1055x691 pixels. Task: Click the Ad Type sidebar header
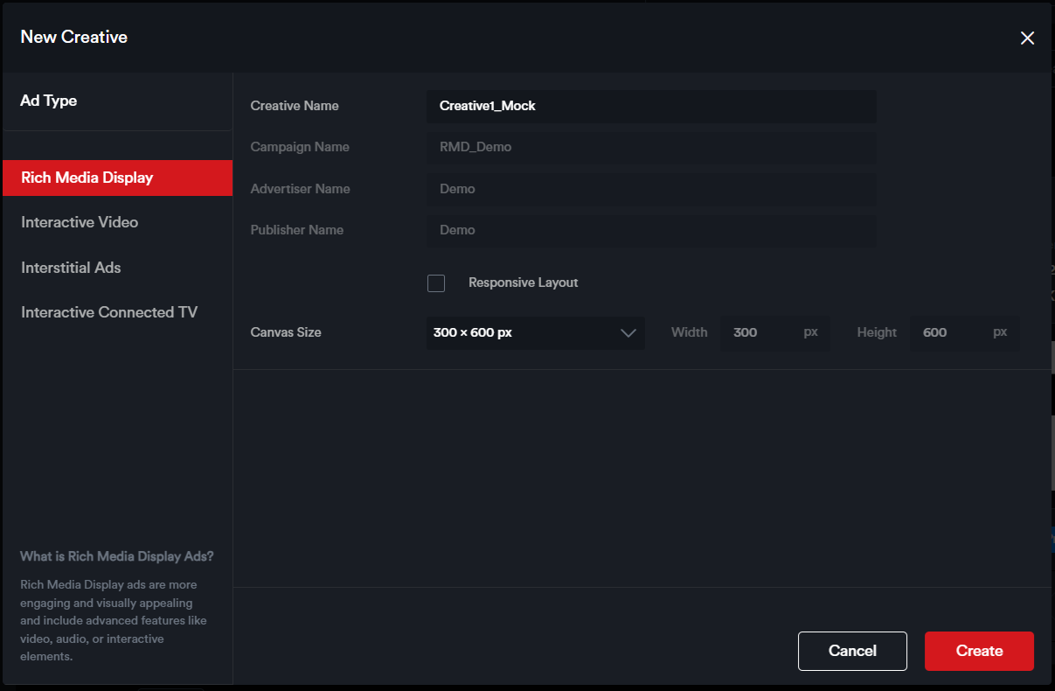point(49,101)
